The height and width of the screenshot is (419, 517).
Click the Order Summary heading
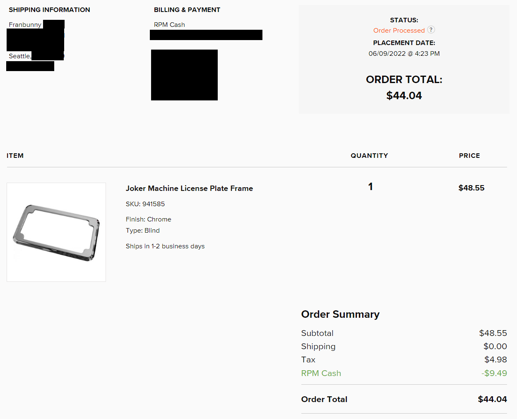(x=340, y=314)
